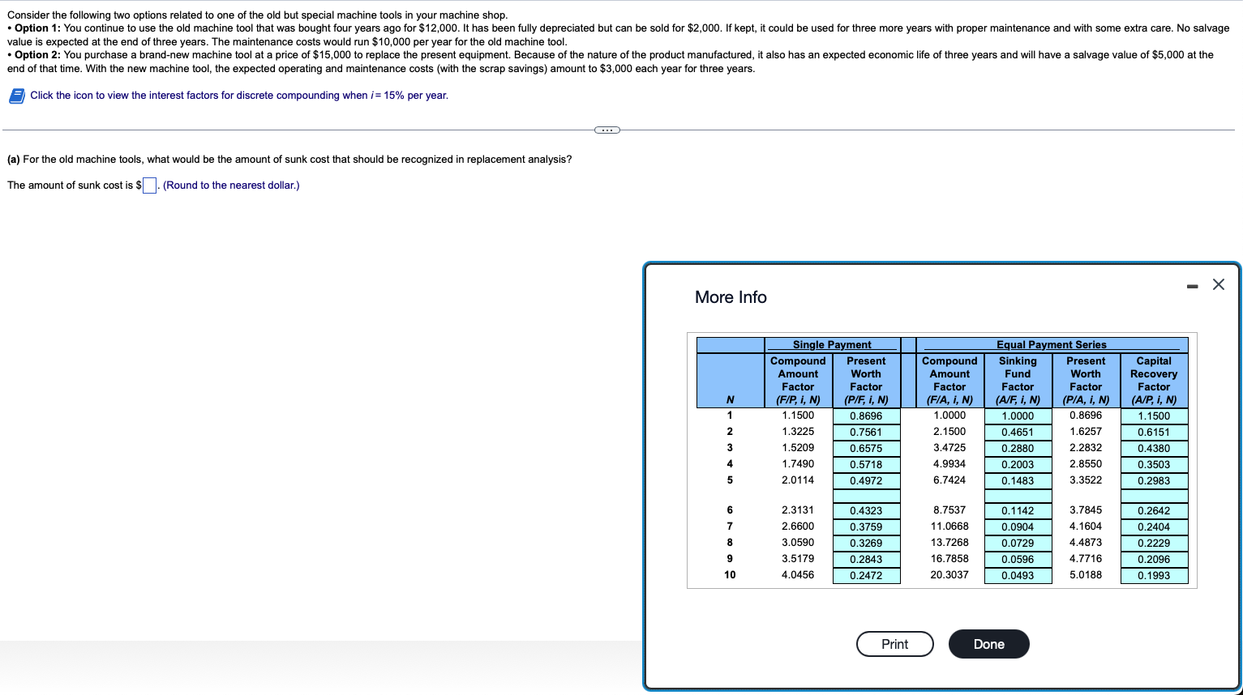Viewport: 1243px width, 695px height.
Task: Click the cell showing 0.4380
Action: point(1154,448)
